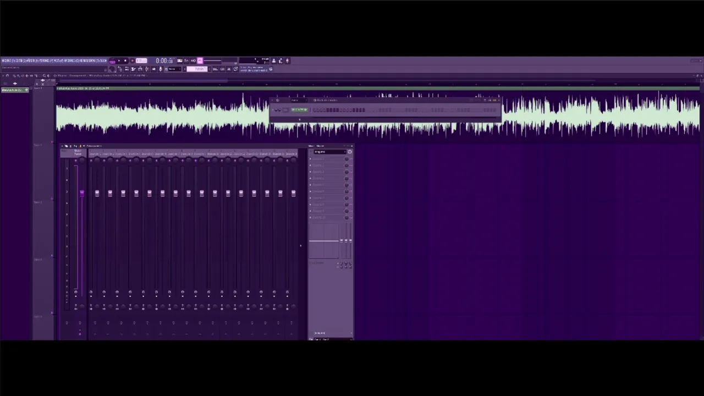Toggle the Slot 5 enable knob

[346, 185]
